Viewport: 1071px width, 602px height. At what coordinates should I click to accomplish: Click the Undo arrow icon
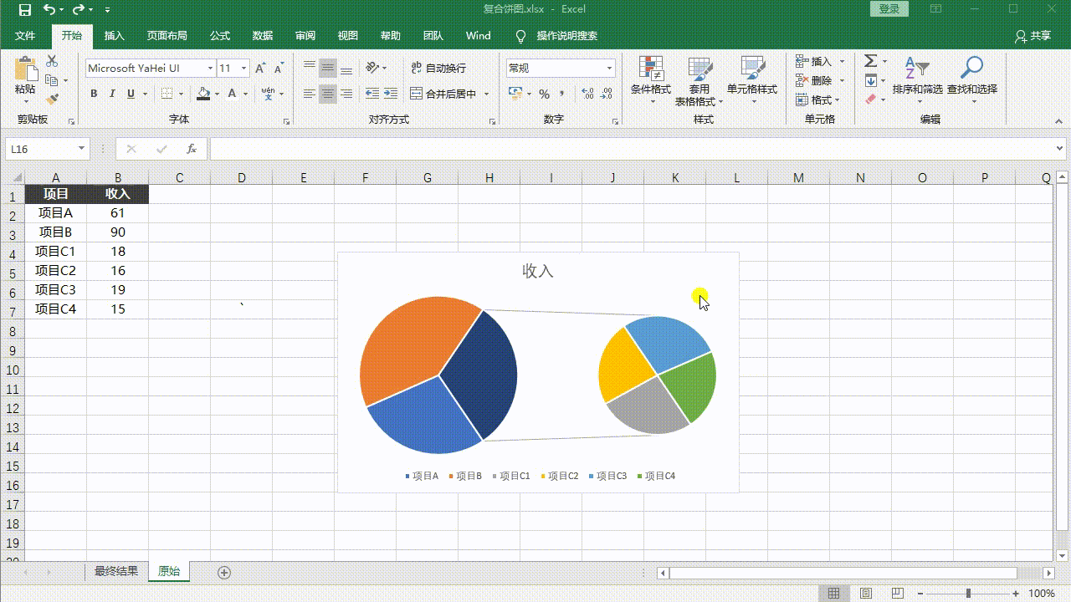click(x=49, y=10)
